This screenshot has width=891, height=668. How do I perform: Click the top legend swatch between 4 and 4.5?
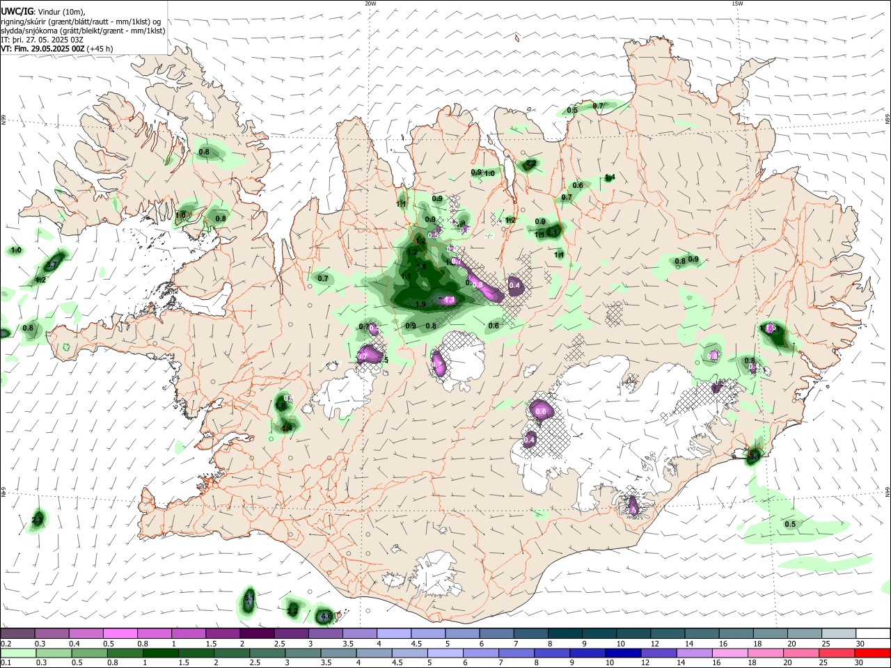pos(394,633)
